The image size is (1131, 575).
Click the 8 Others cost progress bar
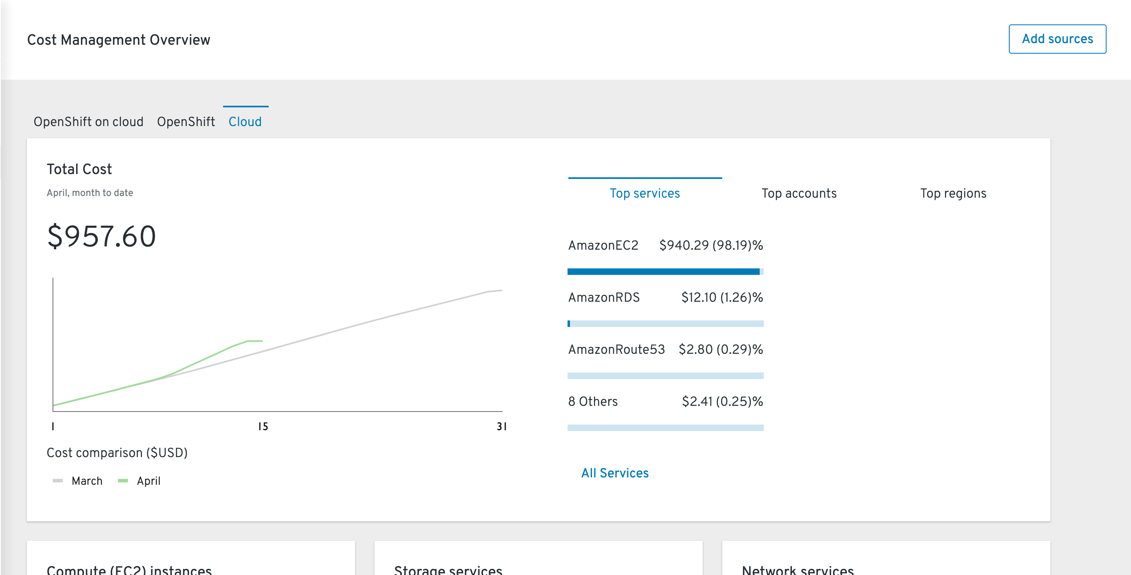click(665, 428)
